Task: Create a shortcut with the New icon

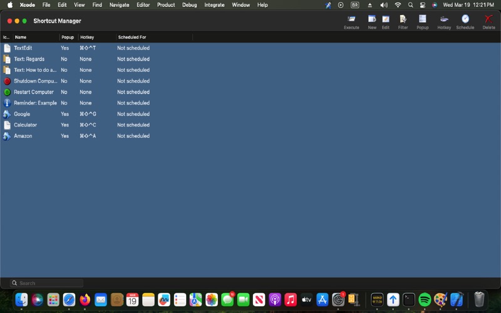Action: pos(372,19)
